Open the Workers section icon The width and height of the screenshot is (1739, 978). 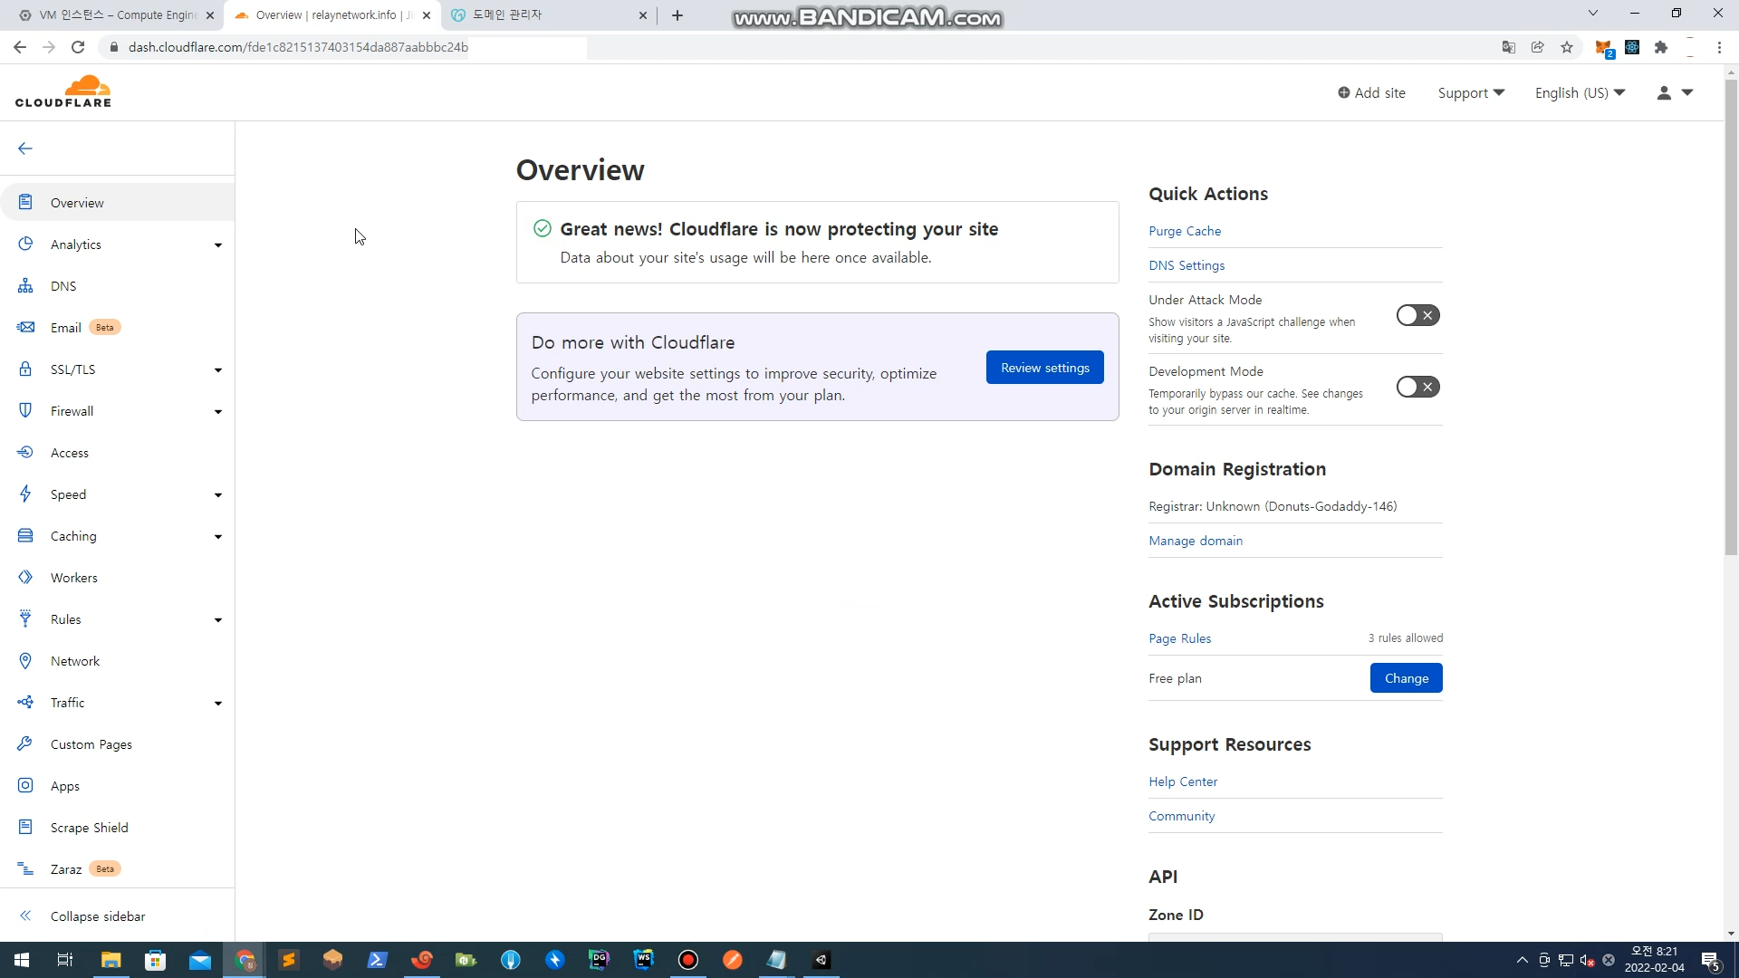coord(25,578)
